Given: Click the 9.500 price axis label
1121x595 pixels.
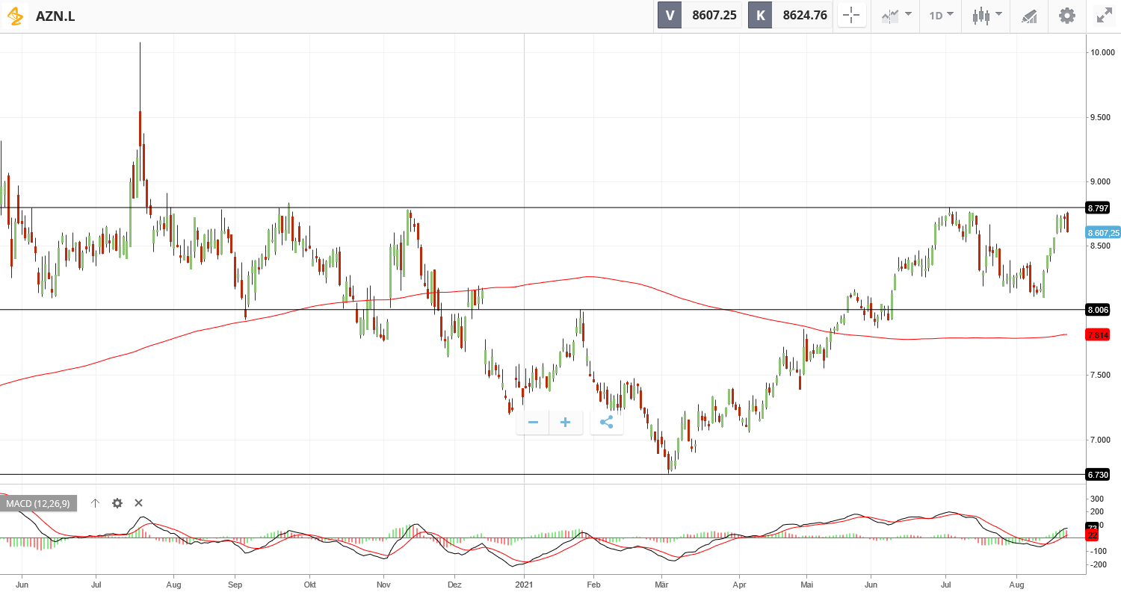Looking at the screenshot, I should [x=1102, y=117].
